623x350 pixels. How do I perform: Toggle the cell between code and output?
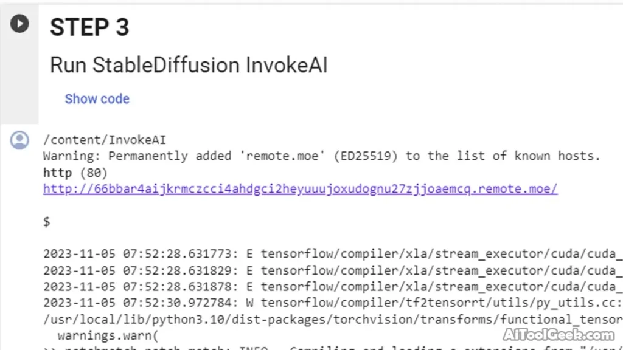click(x=97, y=98)
